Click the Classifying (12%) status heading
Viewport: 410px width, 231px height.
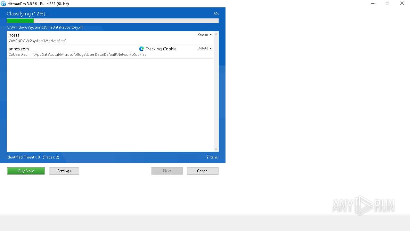click(28, 14)
